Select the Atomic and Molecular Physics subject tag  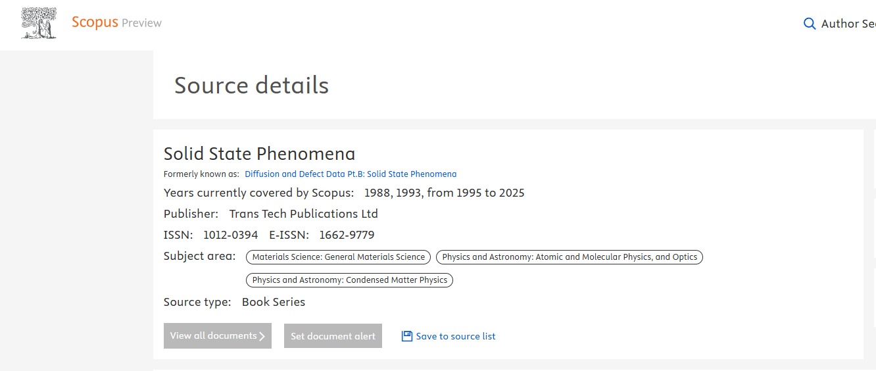coord(570,257)
